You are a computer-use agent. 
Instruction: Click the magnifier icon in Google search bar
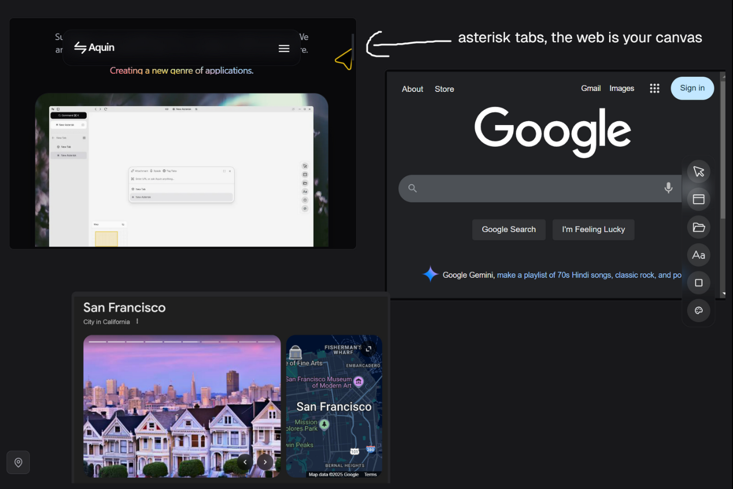(413, 188)
